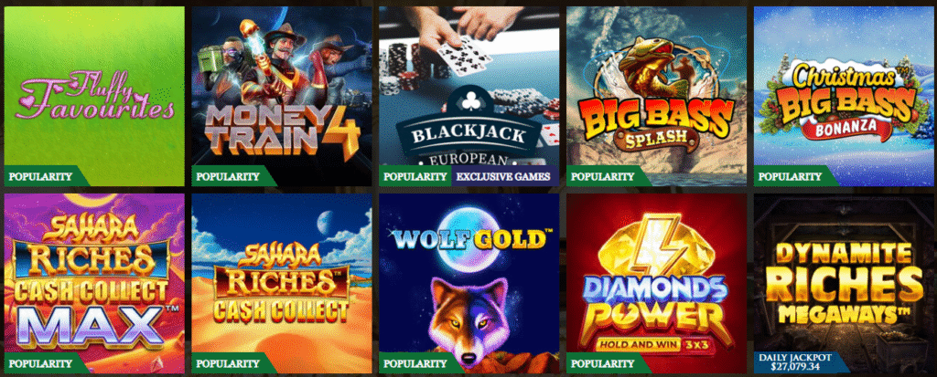Open Blackjack European table game

(x=469, y=96)
